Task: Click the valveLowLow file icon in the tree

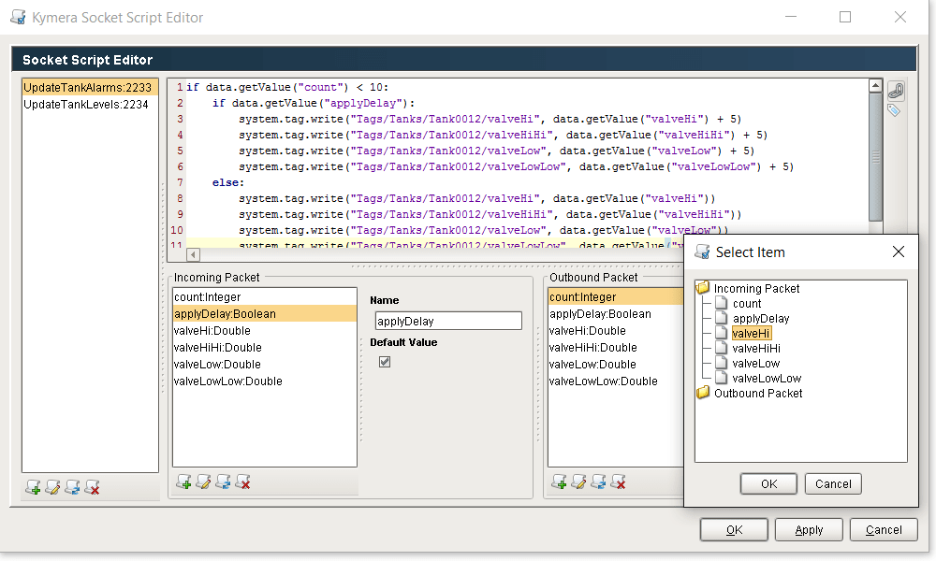Action: 721,378
